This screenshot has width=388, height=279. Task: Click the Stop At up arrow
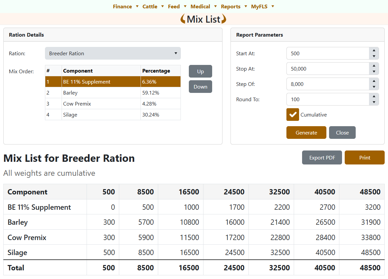click(x=374, y=66)
